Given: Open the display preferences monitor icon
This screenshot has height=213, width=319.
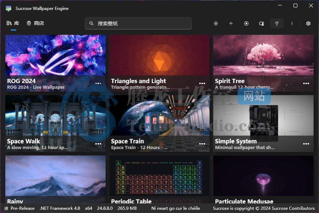Looking at the screenshot, I should coord(262,23).
